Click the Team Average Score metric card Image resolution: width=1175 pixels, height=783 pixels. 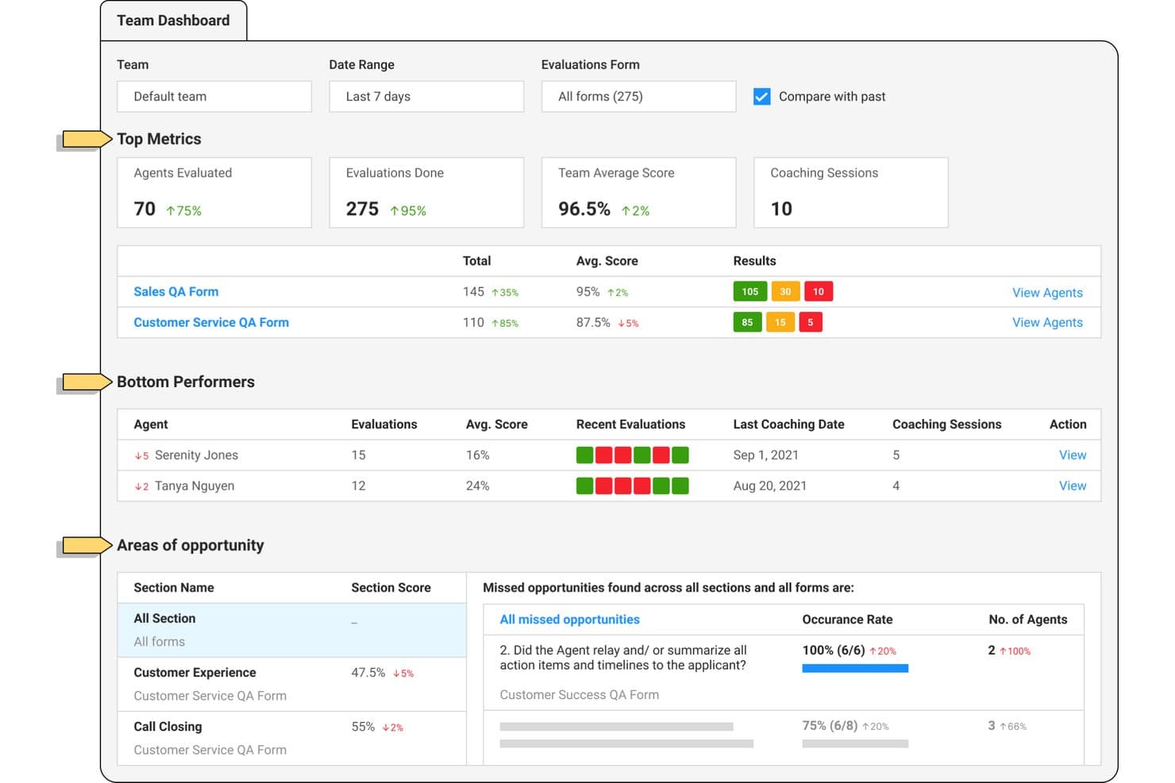tap(638, 193)
